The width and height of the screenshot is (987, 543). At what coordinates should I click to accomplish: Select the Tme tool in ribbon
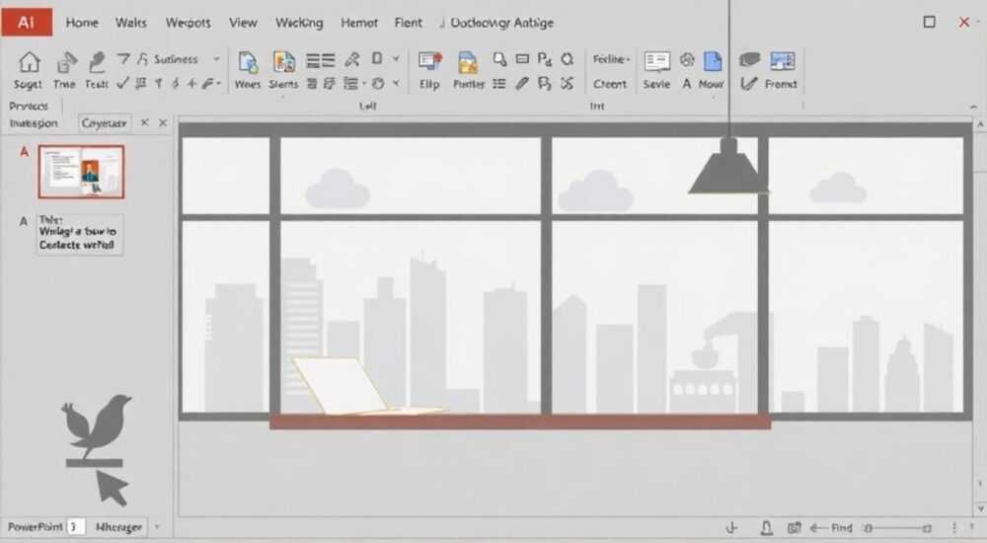65,62
